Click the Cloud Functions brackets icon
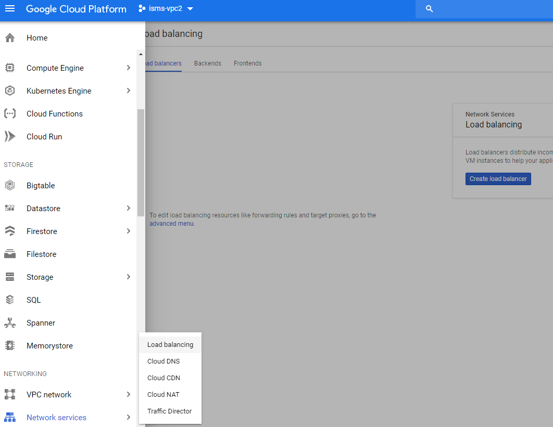553x427 pixels. (x=10, y=113)
